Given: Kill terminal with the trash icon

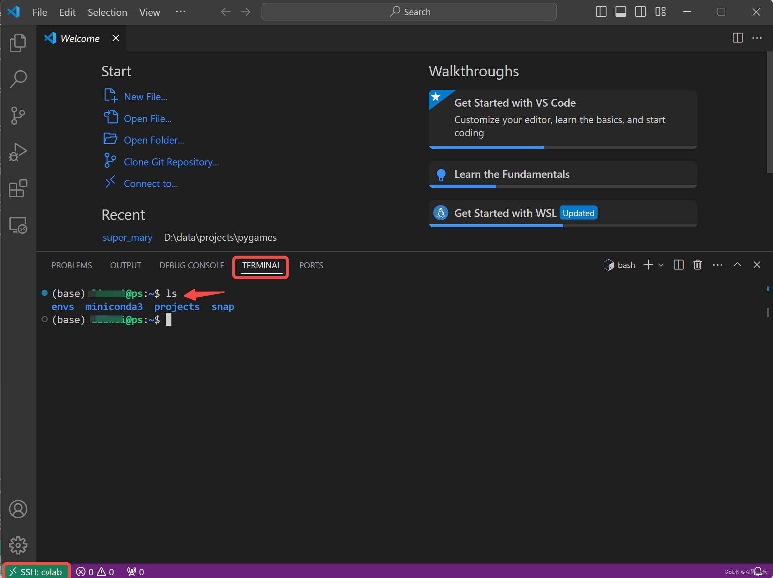Looking at the screenshot, I should click(697, 265).
